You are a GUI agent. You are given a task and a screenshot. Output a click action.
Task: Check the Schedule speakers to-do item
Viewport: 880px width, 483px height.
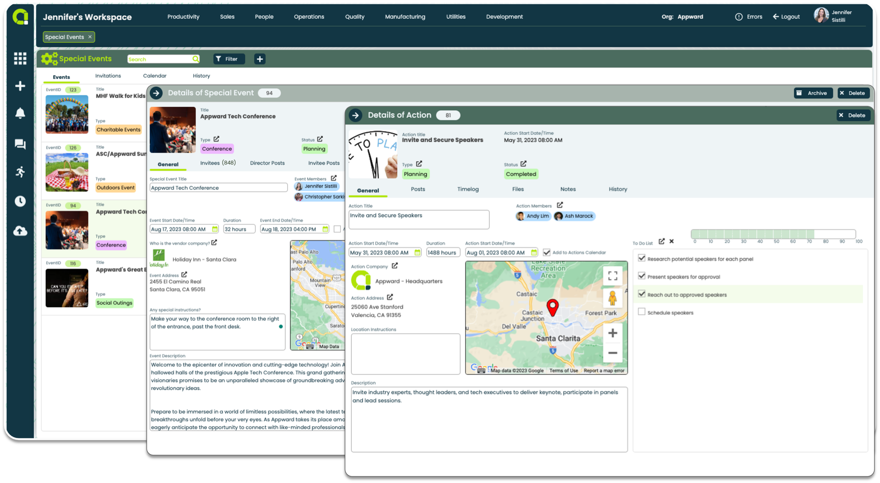click(x=641, y=312)
